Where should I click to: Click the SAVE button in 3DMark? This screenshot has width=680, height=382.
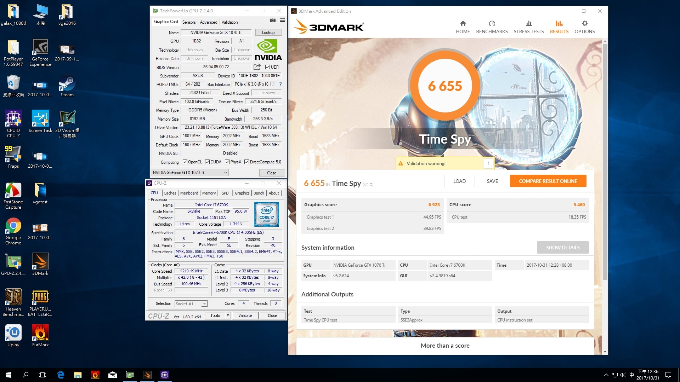click(492, 181)
